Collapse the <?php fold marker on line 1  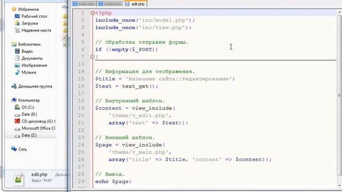92,13
